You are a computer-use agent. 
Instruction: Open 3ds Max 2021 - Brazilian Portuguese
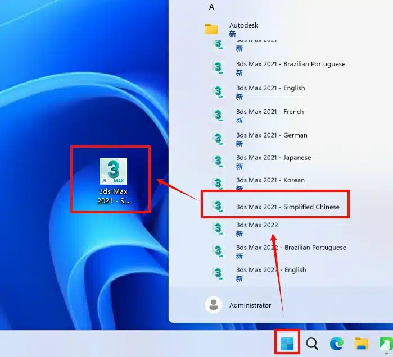click(x=290, y=64)
